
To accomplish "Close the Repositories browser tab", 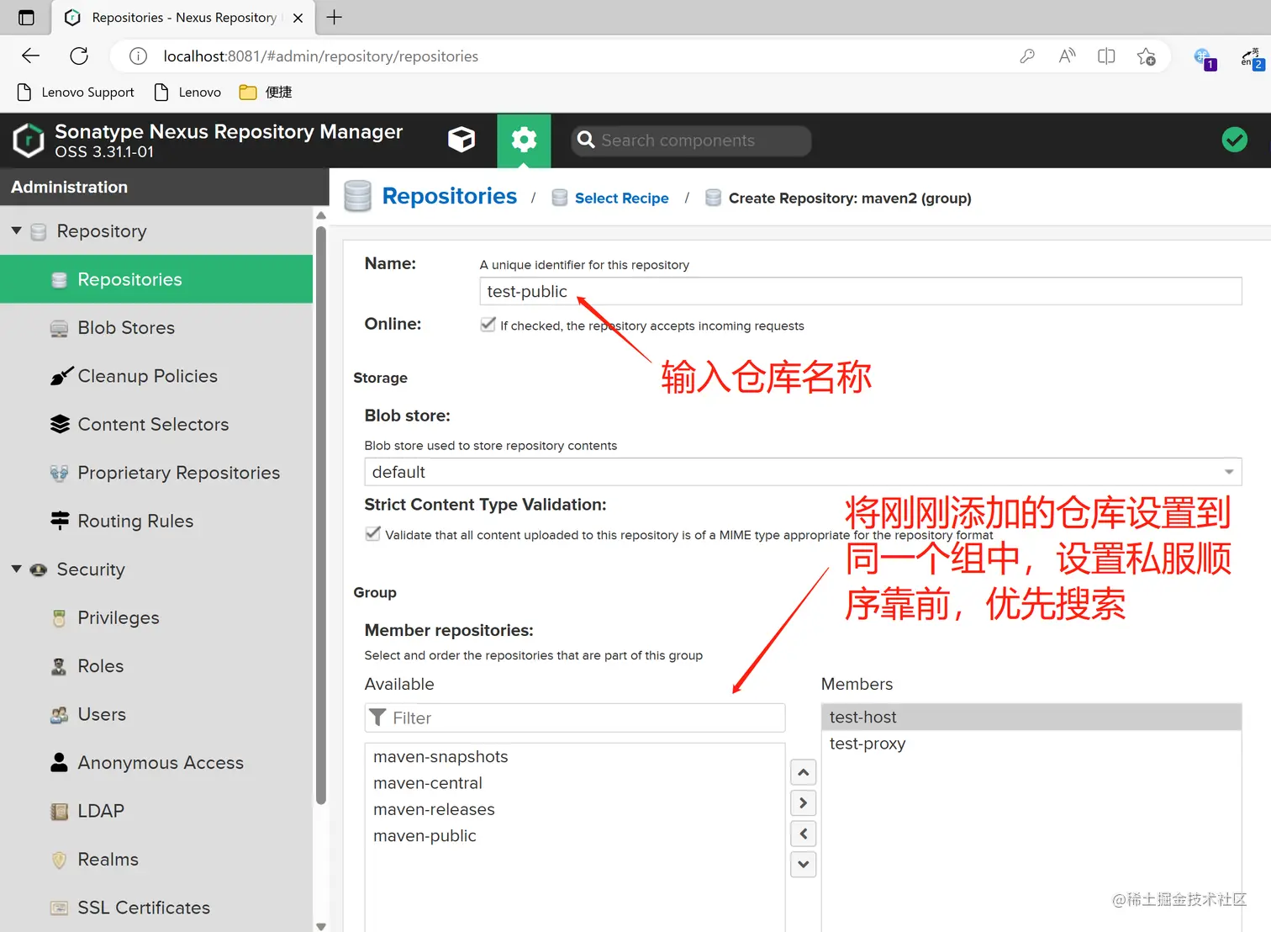I will click(298, 18).
